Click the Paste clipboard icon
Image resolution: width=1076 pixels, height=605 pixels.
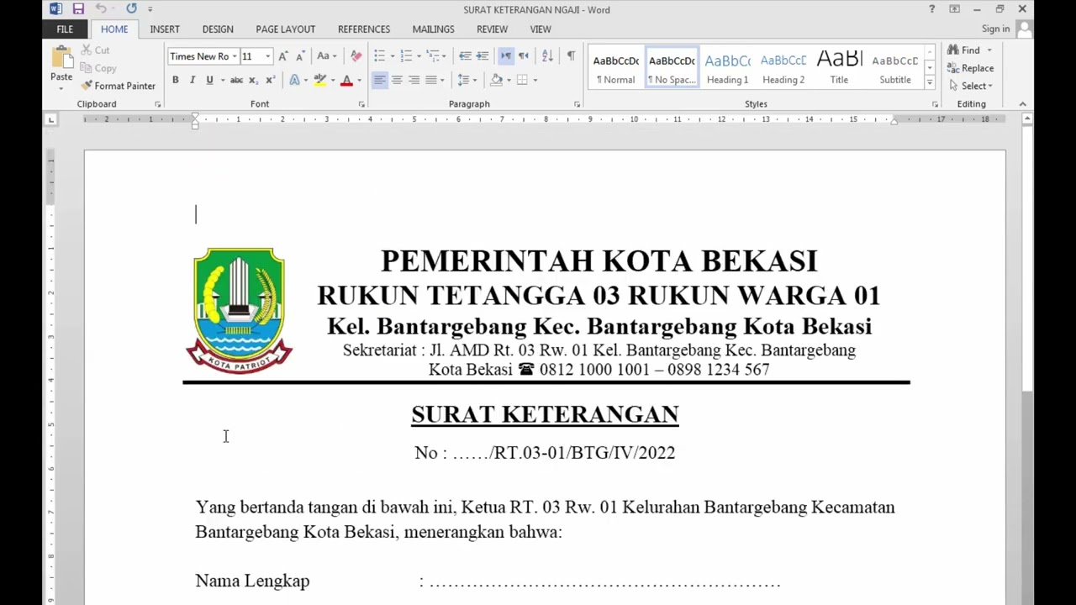click(x=61, y=59)
